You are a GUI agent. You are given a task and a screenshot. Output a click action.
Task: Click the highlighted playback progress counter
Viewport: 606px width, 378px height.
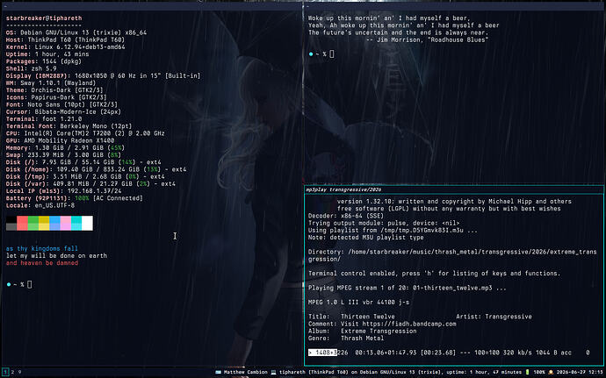(322, 353)
